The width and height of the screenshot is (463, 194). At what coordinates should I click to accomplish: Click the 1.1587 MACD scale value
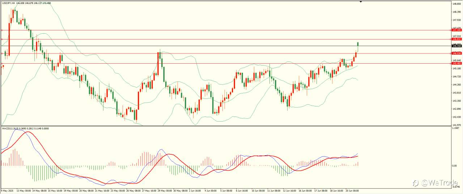pos(456,128)
